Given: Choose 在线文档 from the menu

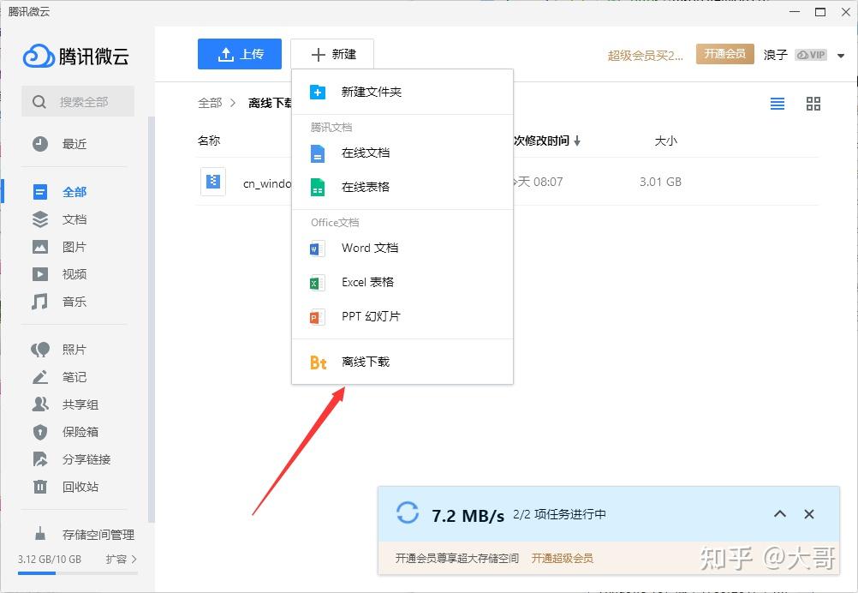Looking at the screenshot, I should tap(402, 153).
